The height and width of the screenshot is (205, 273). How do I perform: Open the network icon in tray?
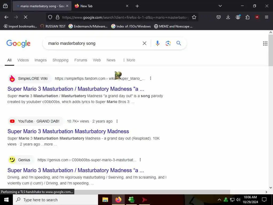pos(232,200)
